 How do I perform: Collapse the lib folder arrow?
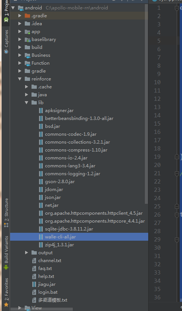27,103
